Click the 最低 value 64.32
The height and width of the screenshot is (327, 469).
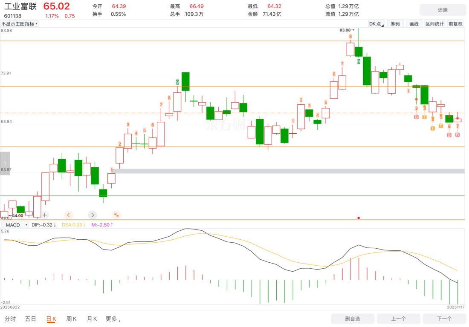click(274, 6)
